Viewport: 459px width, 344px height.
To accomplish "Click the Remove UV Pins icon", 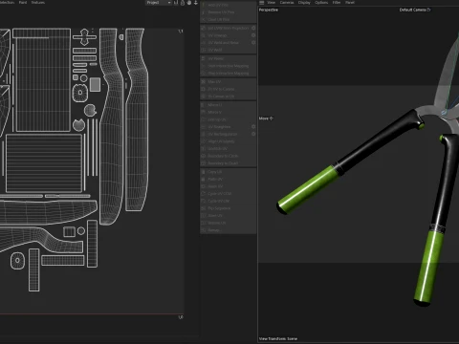I will click(x=203, y=12).
